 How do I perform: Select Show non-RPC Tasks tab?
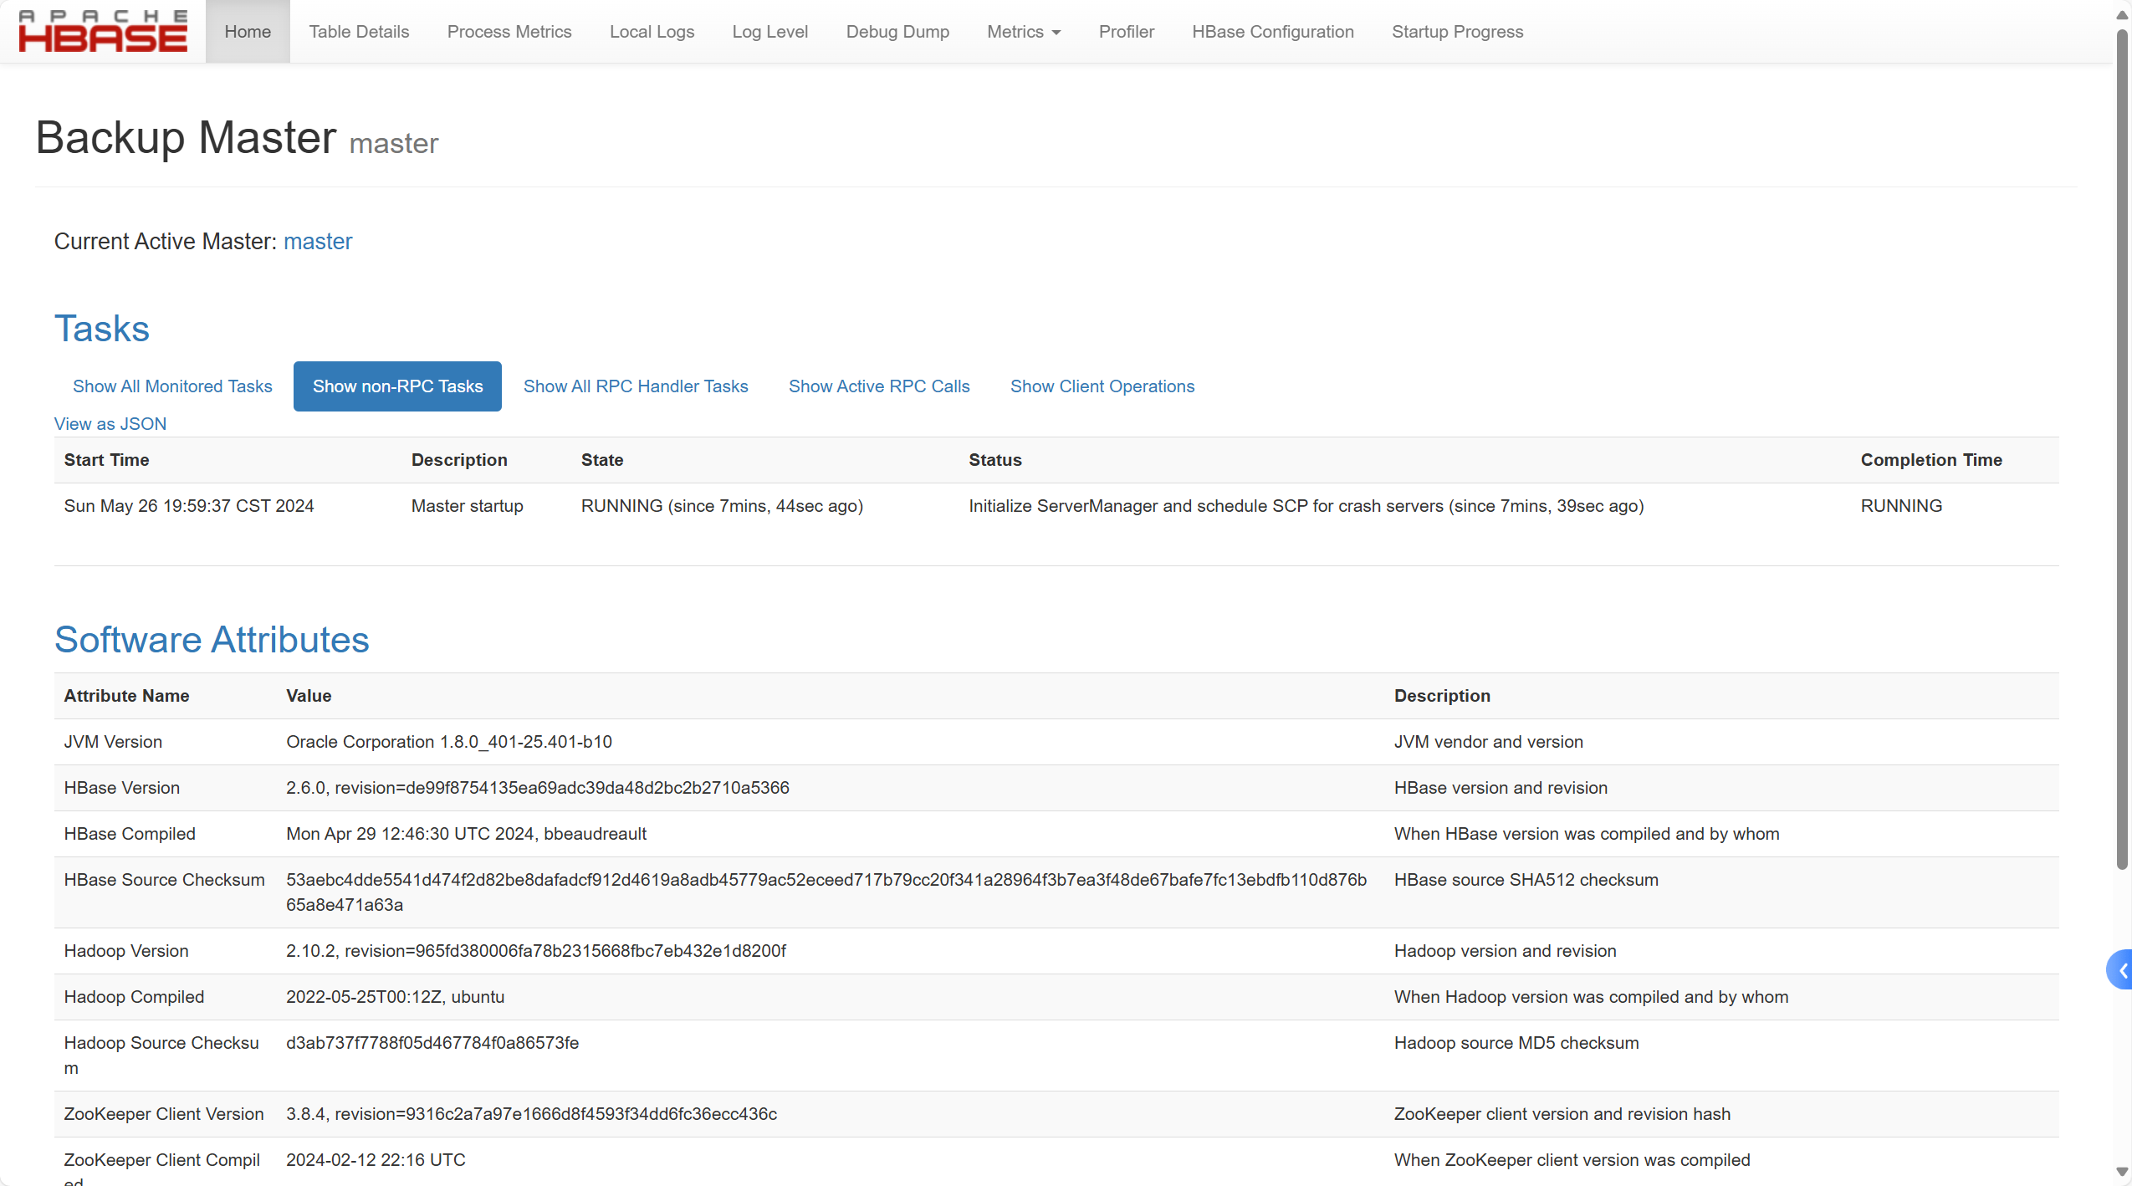tap(397, 386)
